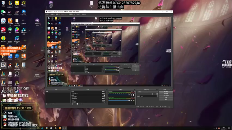
Task: Toggle lock on the fourth source
Action: pyautogui.click(x=105, y=97)
